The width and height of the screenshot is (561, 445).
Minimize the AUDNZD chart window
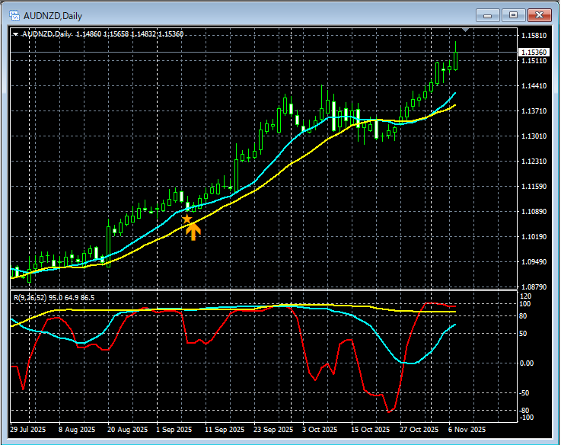pyautogui.click(x=488, y=15)
